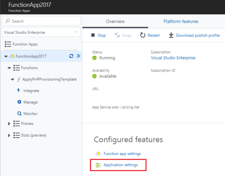Click the Swap arrows icon
Image resolution: width=225 pixels, height=176 pixels.
117,35
